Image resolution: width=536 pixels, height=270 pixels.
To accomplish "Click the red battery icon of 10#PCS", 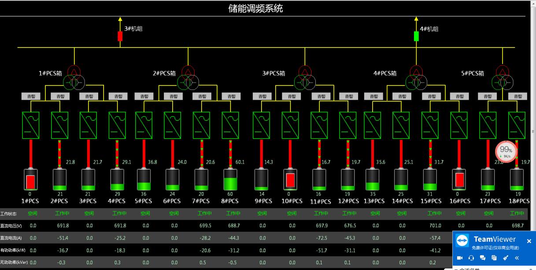I will click(290, 179).
